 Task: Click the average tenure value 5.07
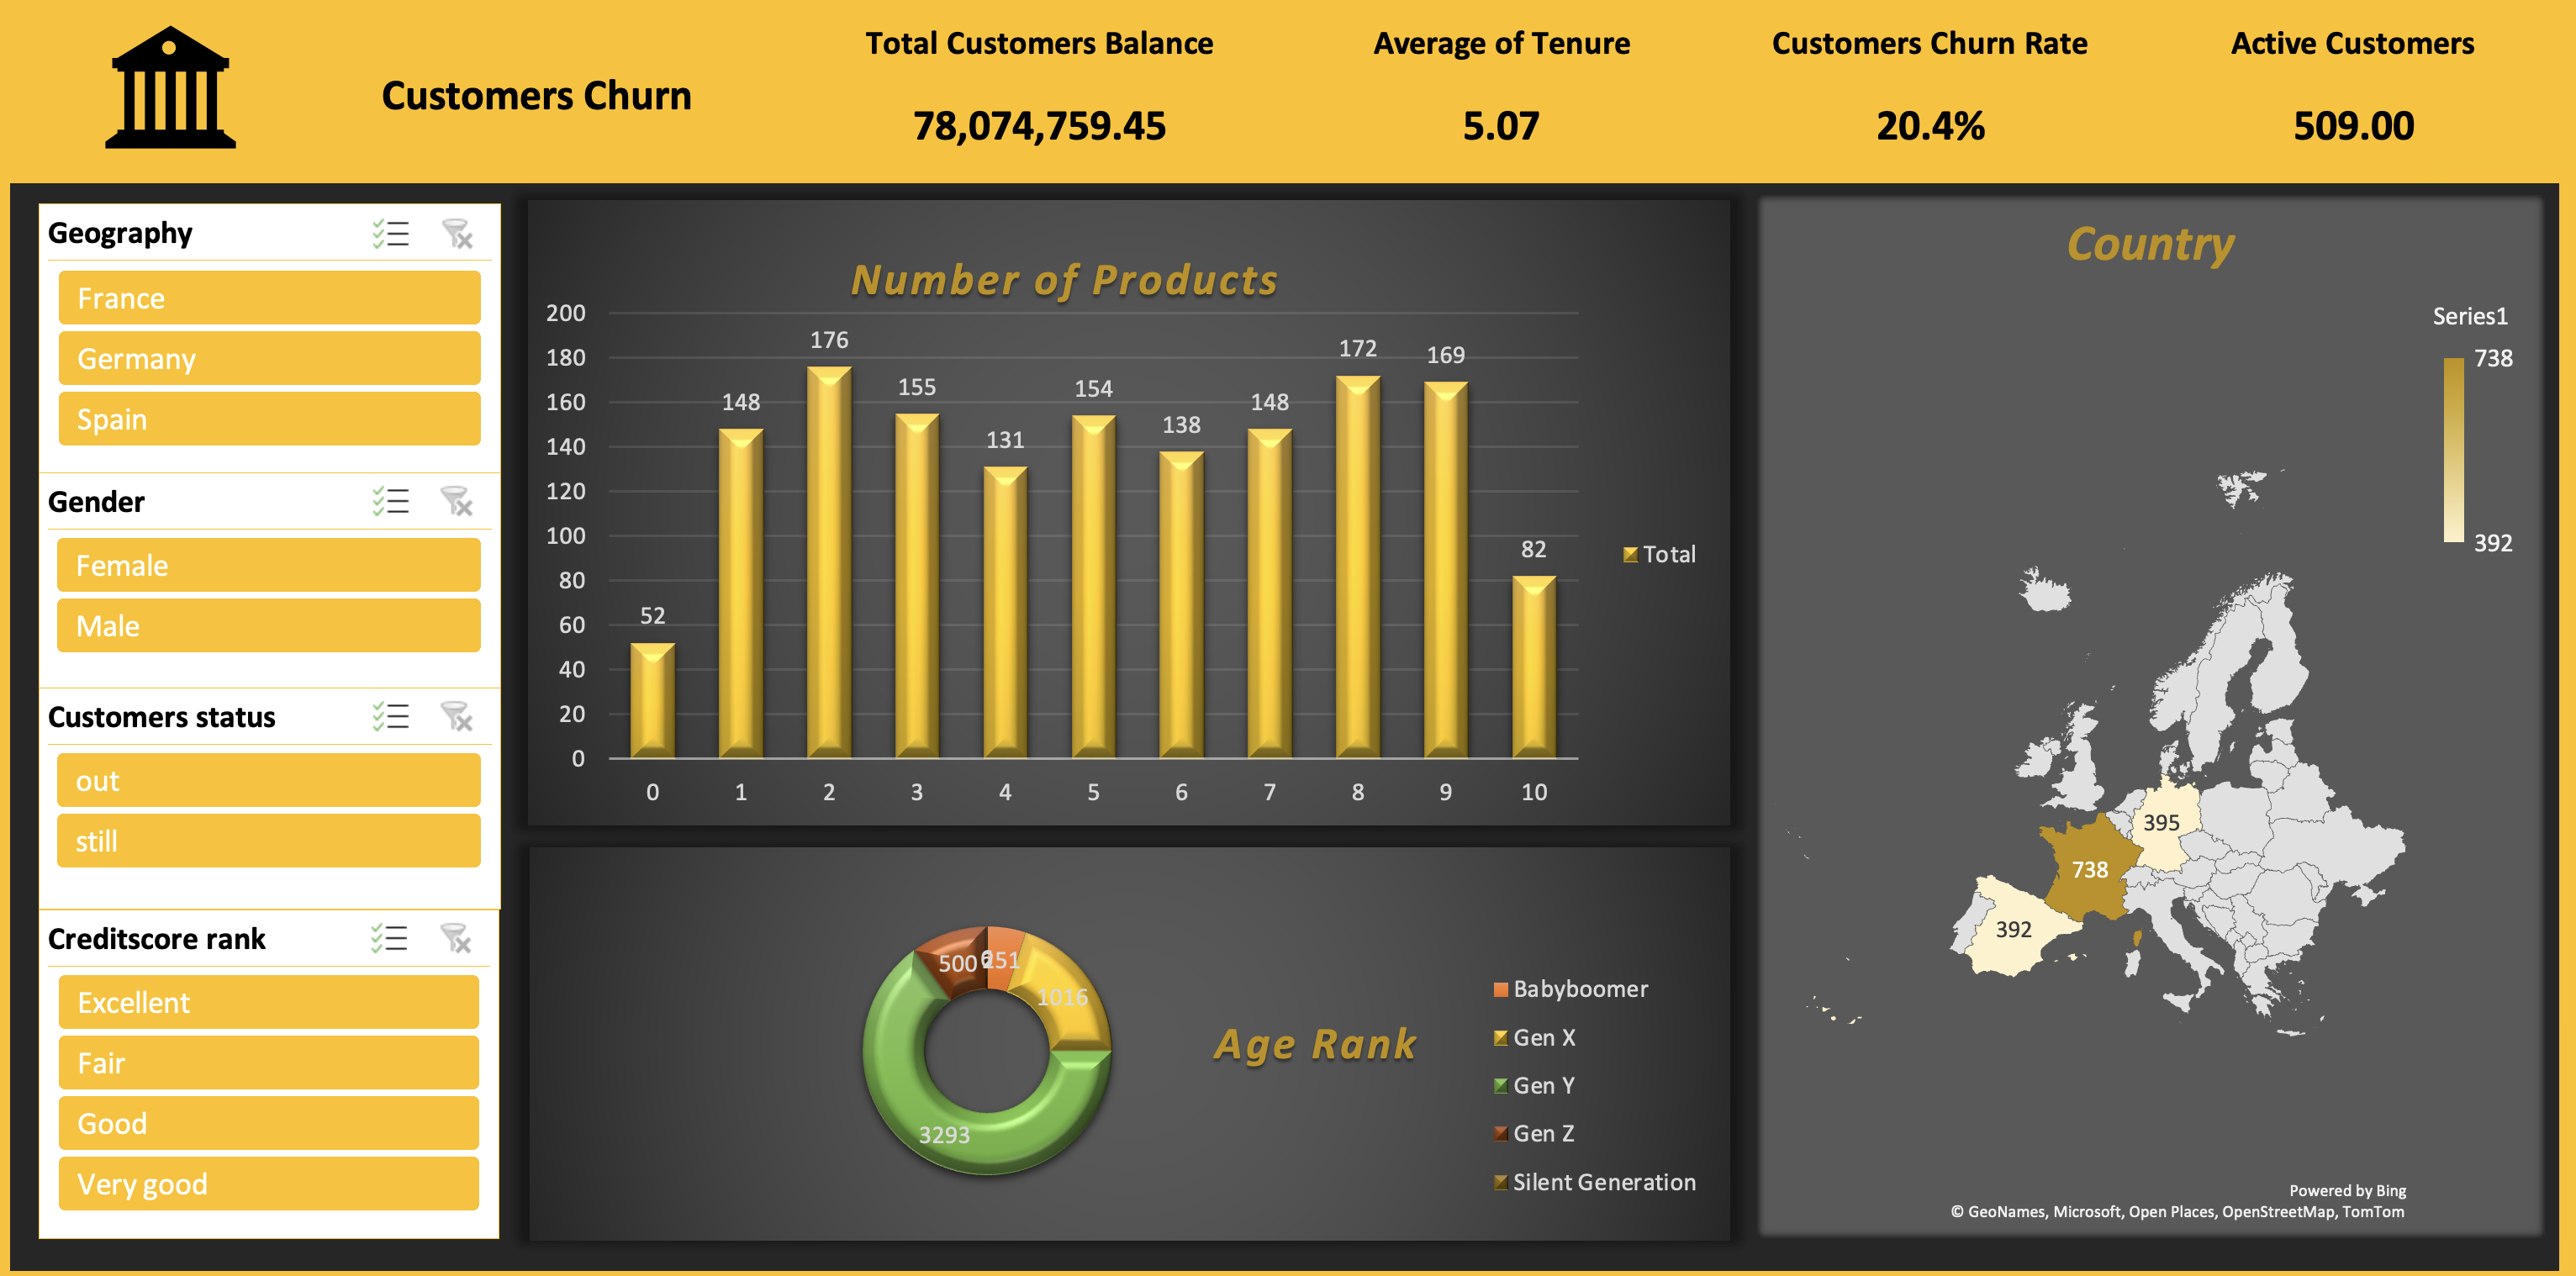click(x=1501, y=126)
